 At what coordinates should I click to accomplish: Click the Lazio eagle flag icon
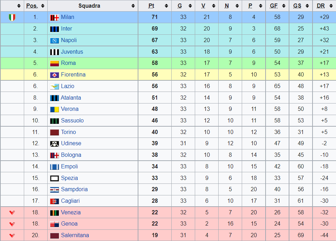(54, 87)
